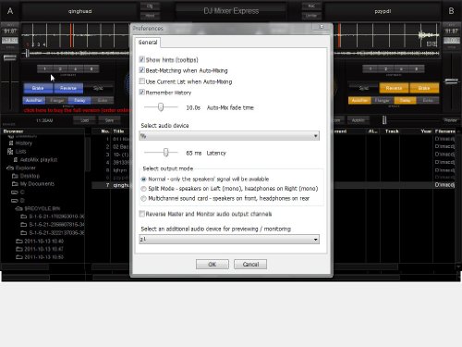
Task: Click the Lists icon in browser
Action: 10,152
